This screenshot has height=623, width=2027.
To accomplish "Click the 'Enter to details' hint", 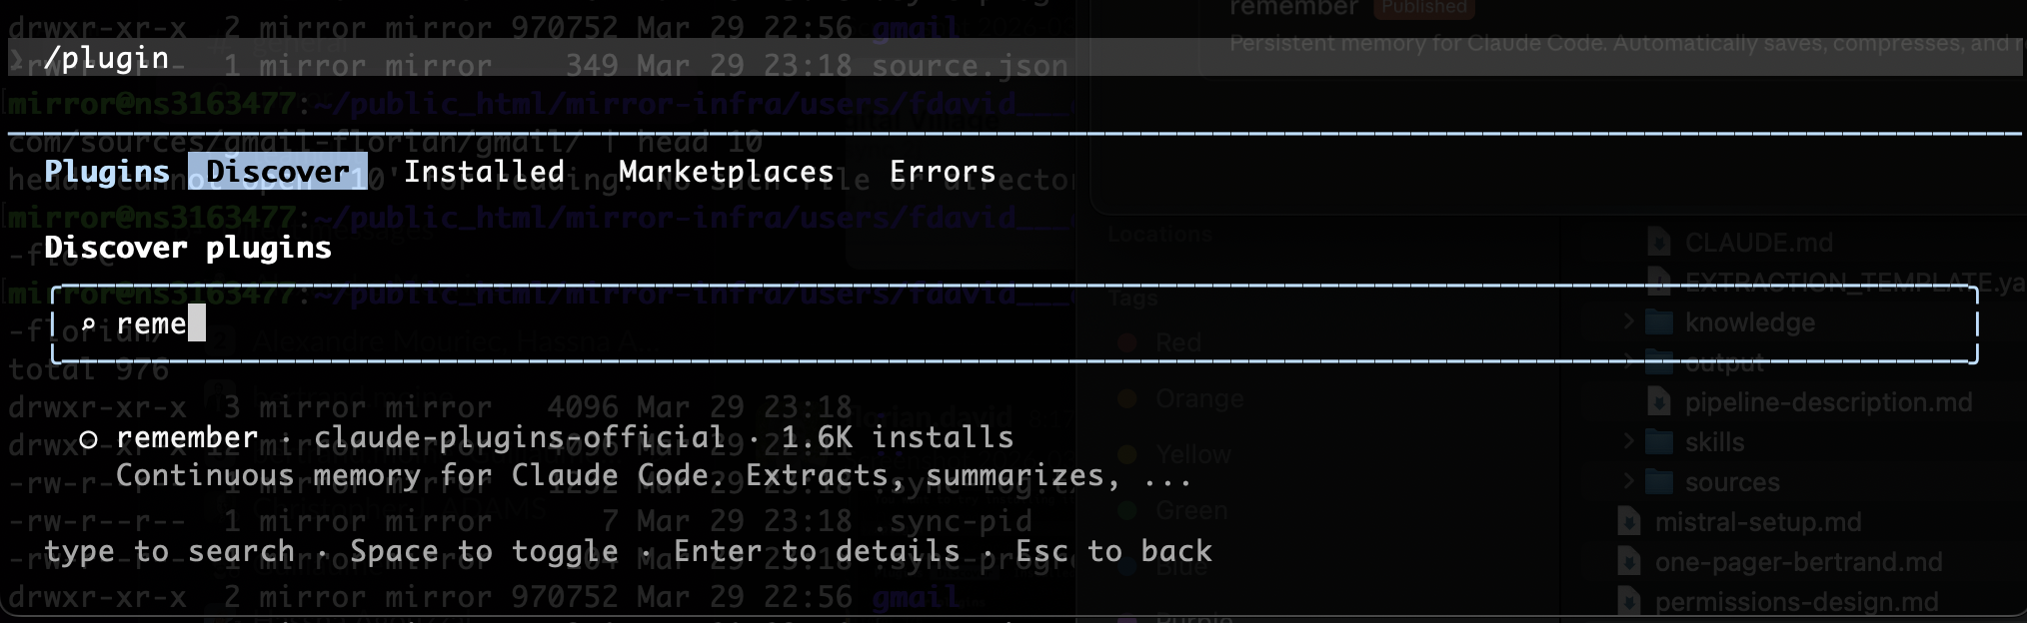I will point(817,551).
